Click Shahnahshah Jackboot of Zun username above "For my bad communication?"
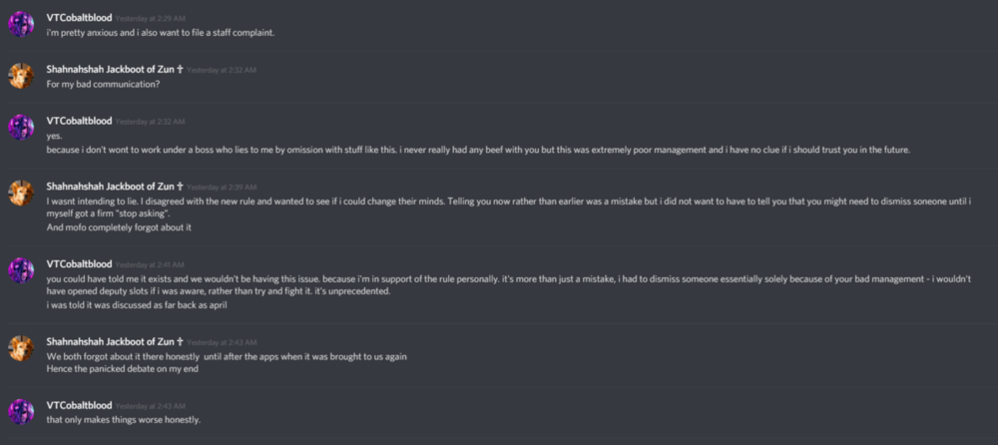998x445 pixels. coord(110,70)
